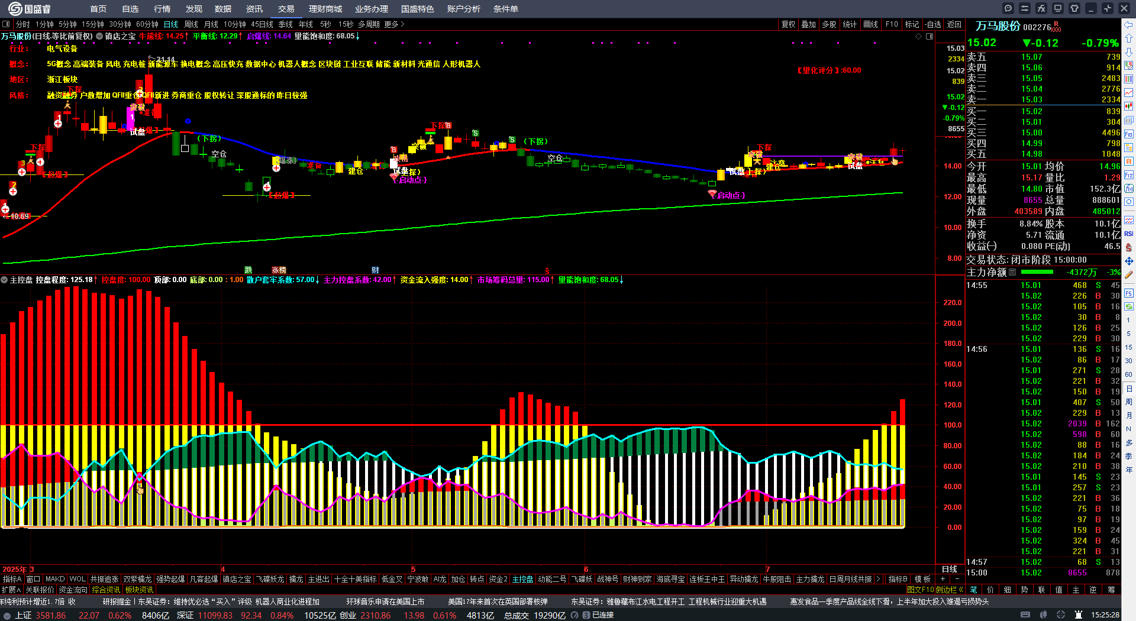Zoom out chart with the − button
The width and height of the screenshot is (1136, 621).
(957, 579)
